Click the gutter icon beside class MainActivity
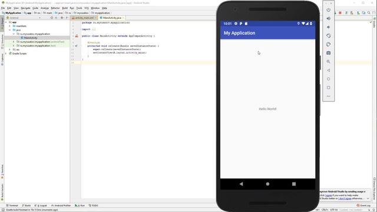Image resolution: width=377 pixels, height=212 pixels. click(x=77, y=36)
